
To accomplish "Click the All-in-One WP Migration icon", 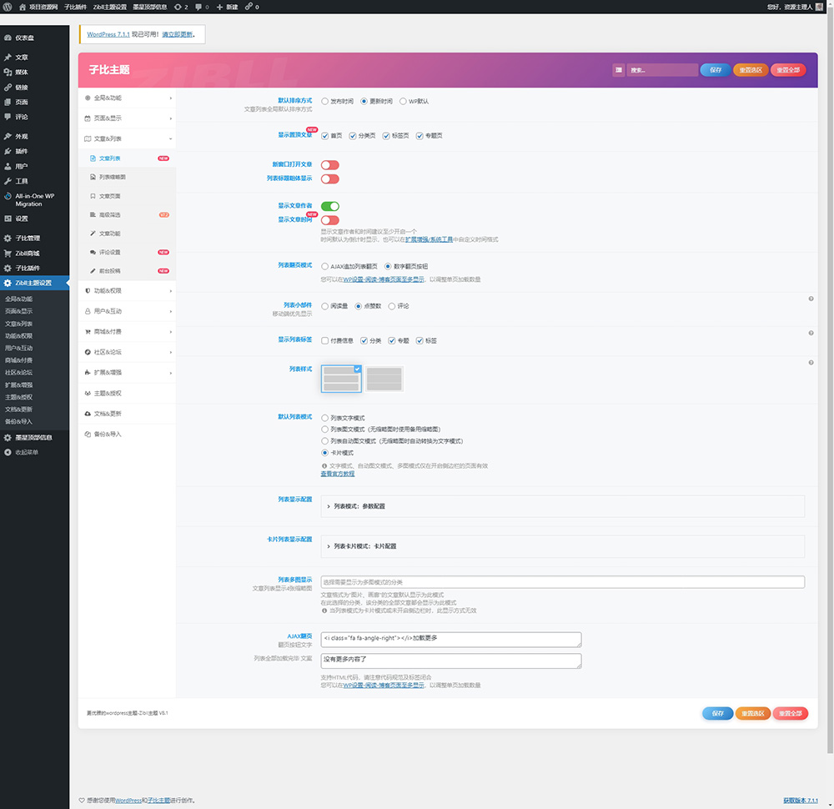I will [8, 196].
